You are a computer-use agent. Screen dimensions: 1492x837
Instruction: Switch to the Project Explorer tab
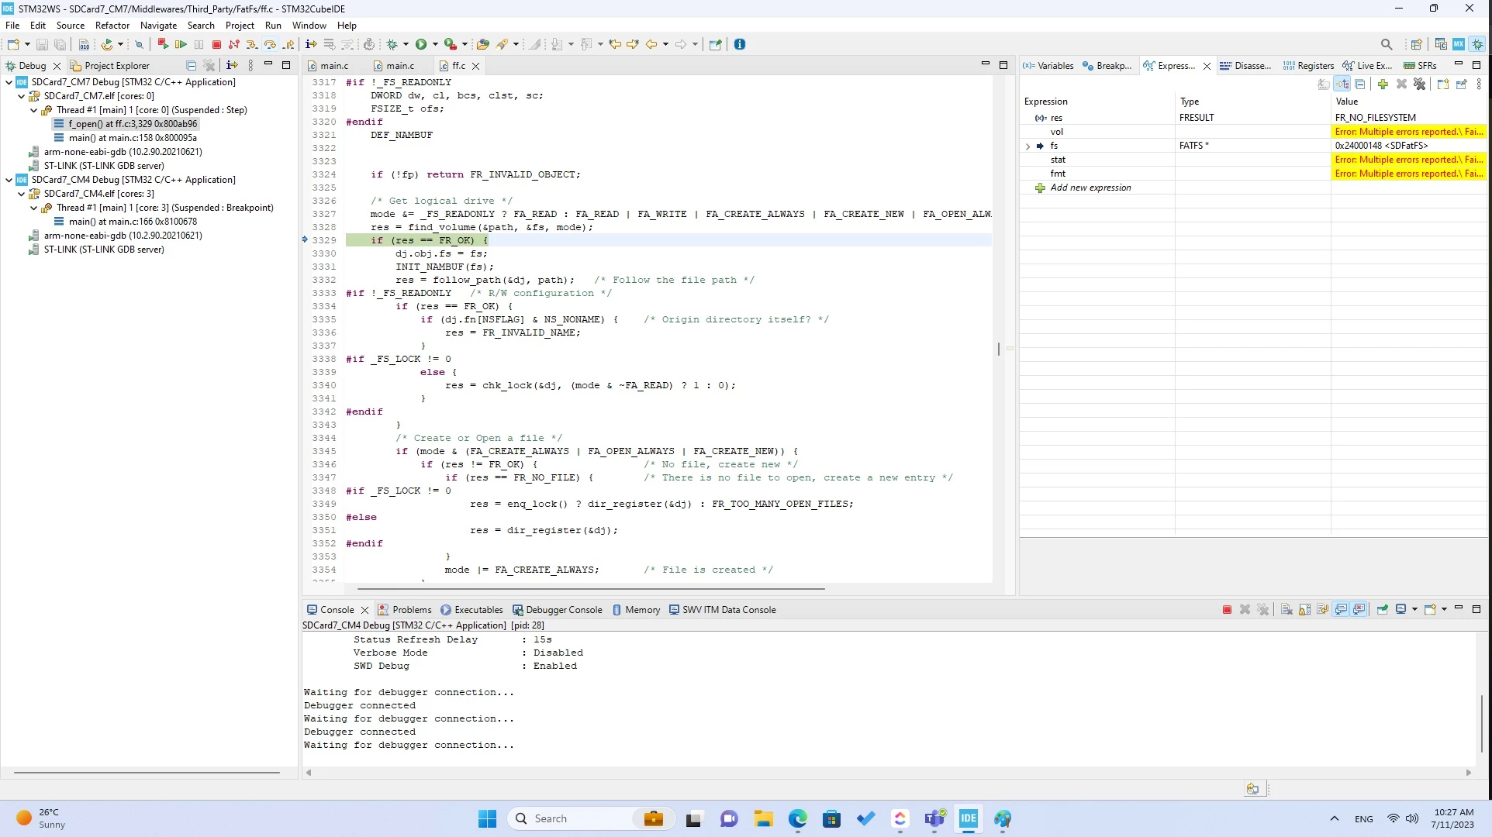pos(110,66)
